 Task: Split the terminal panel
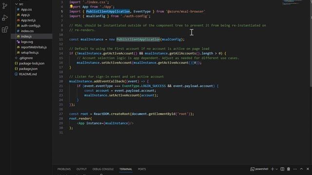pyautogui.click(x=282, y=169)
